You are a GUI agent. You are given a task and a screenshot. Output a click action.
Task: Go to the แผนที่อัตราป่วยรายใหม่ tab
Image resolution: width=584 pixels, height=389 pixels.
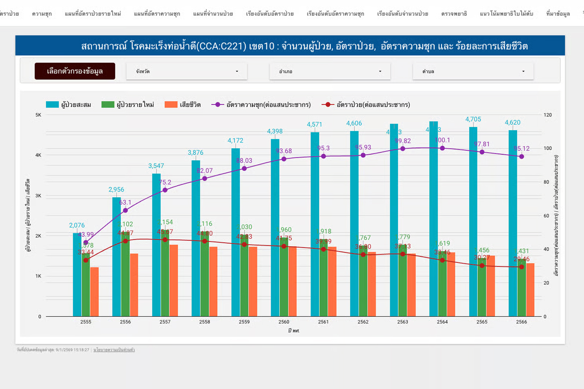click(93, 14)
